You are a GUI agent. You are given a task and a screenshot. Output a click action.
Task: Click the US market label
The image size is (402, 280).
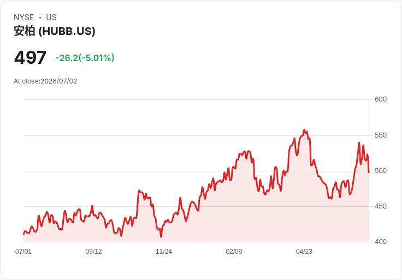(51, 17)
